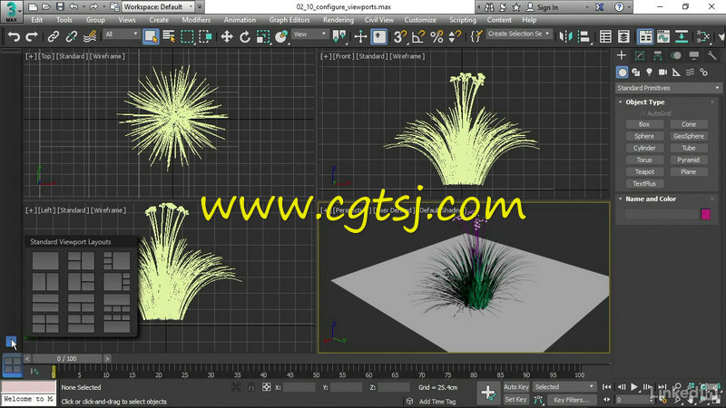Open Create Selection Set dropdown
This screenshot has height=408, width=726.
click(518, 34)
